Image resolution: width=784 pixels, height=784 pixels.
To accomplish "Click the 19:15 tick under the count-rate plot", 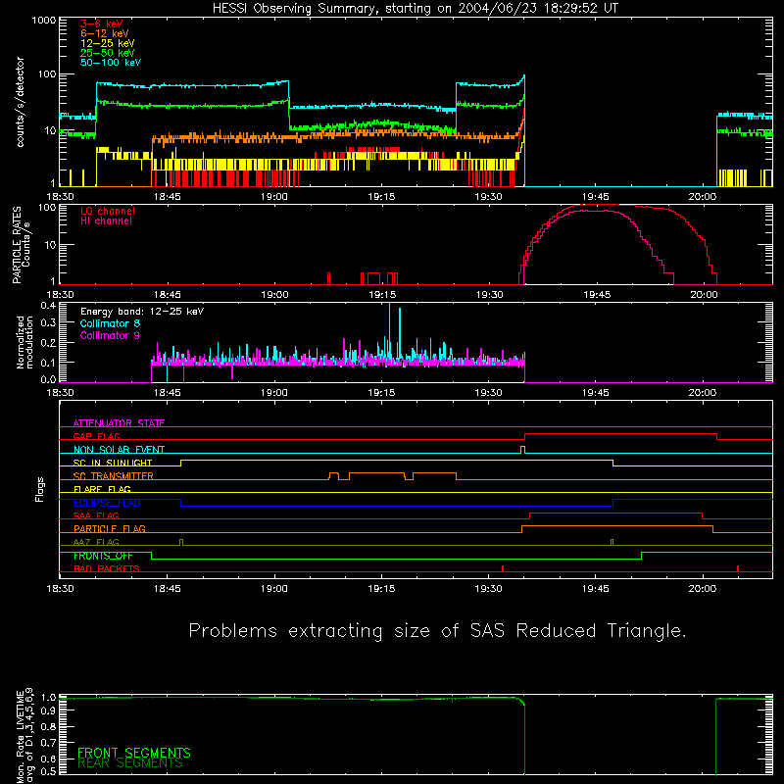I will click(381, 197).
